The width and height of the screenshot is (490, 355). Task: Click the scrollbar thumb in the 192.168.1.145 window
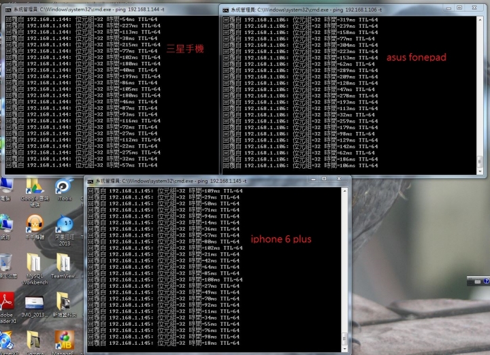coord(344,339)
